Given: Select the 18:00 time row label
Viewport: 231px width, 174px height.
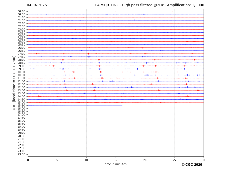Looking at the screenshot, I should pyautogui.click(x=21, y=121).
